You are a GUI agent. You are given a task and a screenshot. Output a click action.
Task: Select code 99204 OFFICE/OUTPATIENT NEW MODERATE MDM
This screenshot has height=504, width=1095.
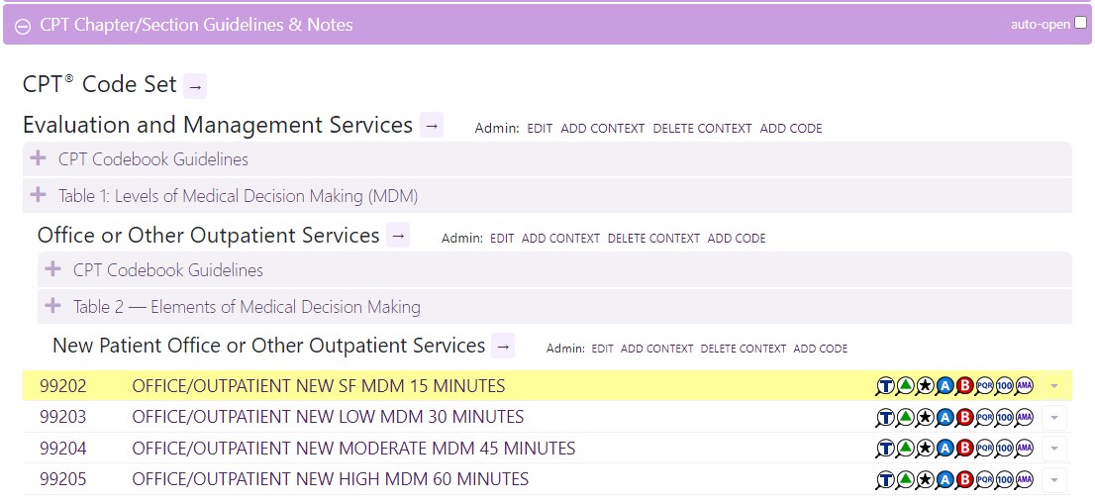pos(547,449)
